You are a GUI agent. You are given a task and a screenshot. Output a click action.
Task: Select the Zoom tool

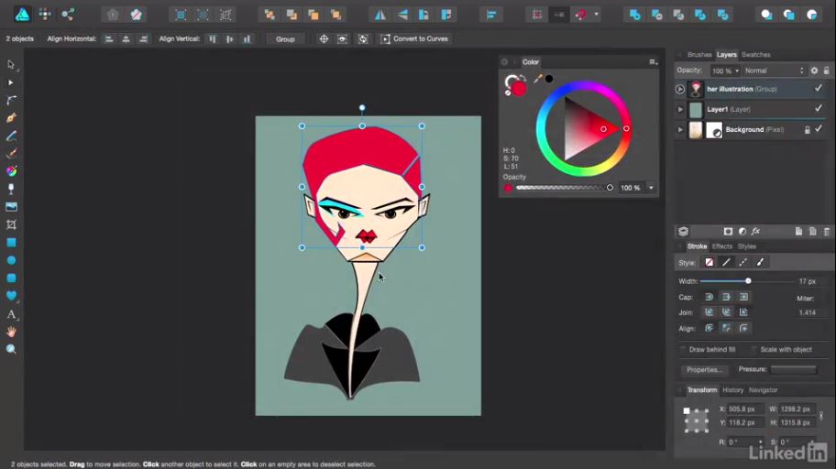(x=11, y=349)
